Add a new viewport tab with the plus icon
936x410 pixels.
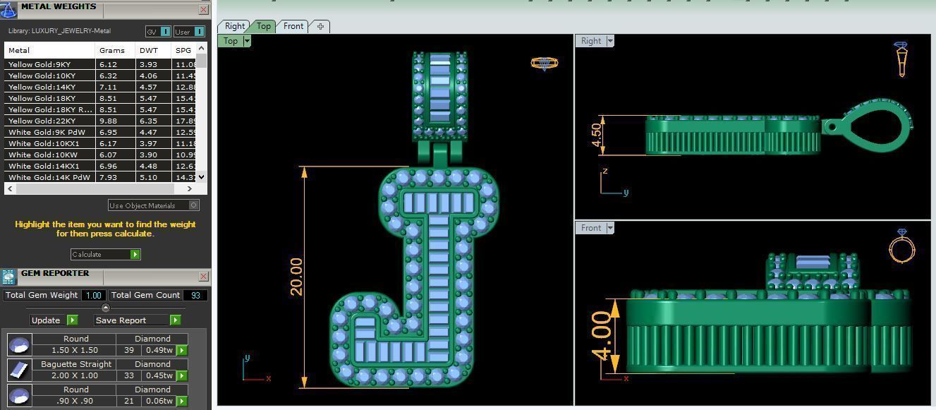pyautogui.click(x=320, y=26)
